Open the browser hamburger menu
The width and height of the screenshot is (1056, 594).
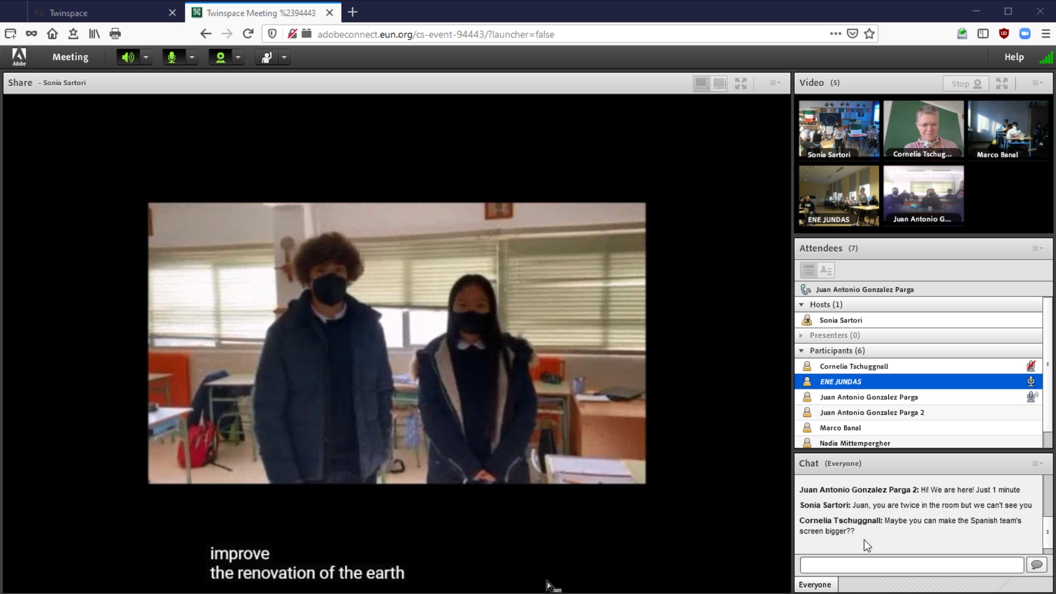tap(1046, 34)
